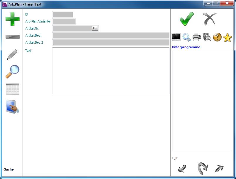
Task: Click the up-right arrow icon
Action: (x=219, y=169)
